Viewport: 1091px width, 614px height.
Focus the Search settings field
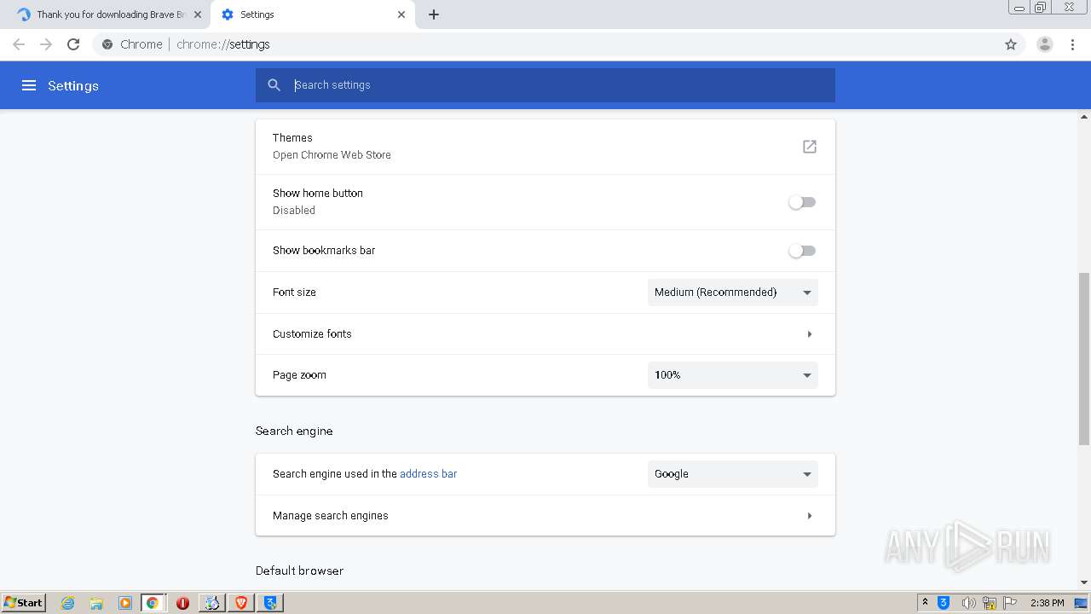[x=545, y=85]
